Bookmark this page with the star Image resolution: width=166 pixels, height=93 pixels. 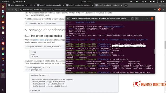coord(155,10)
